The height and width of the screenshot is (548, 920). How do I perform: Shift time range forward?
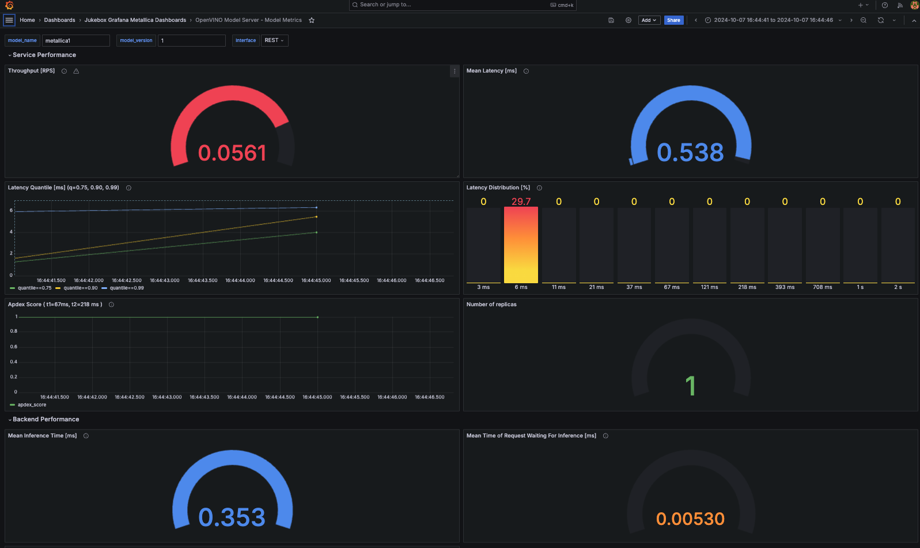coord(851,20)
